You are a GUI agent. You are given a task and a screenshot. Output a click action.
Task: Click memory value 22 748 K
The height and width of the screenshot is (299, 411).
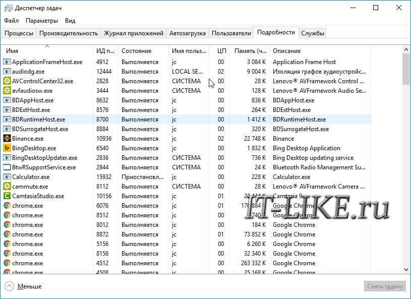255,139
